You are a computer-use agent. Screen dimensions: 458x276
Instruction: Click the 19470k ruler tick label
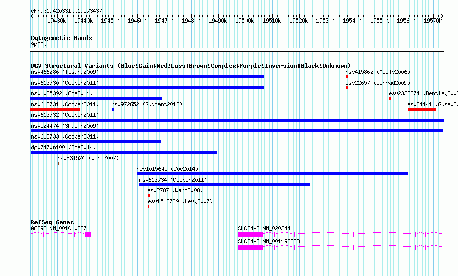(x=164, y=21)
